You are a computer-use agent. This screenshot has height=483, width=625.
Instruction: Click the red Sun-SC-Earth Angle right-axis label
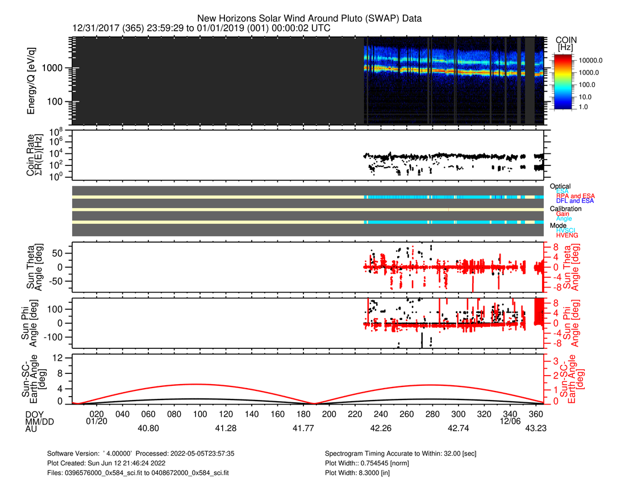point(573,378)
